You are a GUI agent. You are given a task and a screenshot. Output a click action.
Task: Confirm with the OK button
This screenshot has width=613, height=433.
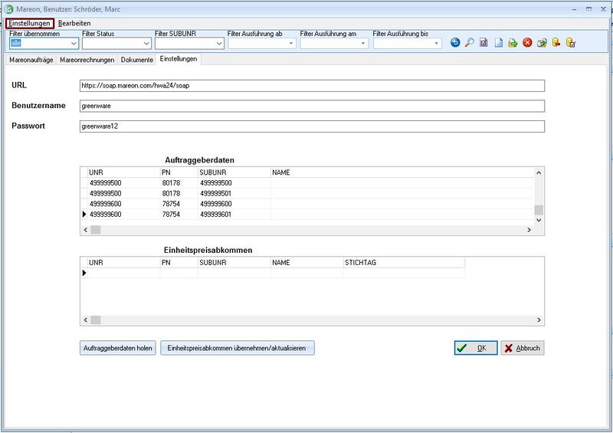(476, 348)
